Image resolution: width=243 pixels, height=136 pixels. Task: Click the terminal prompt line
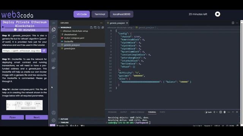point(129,123)
